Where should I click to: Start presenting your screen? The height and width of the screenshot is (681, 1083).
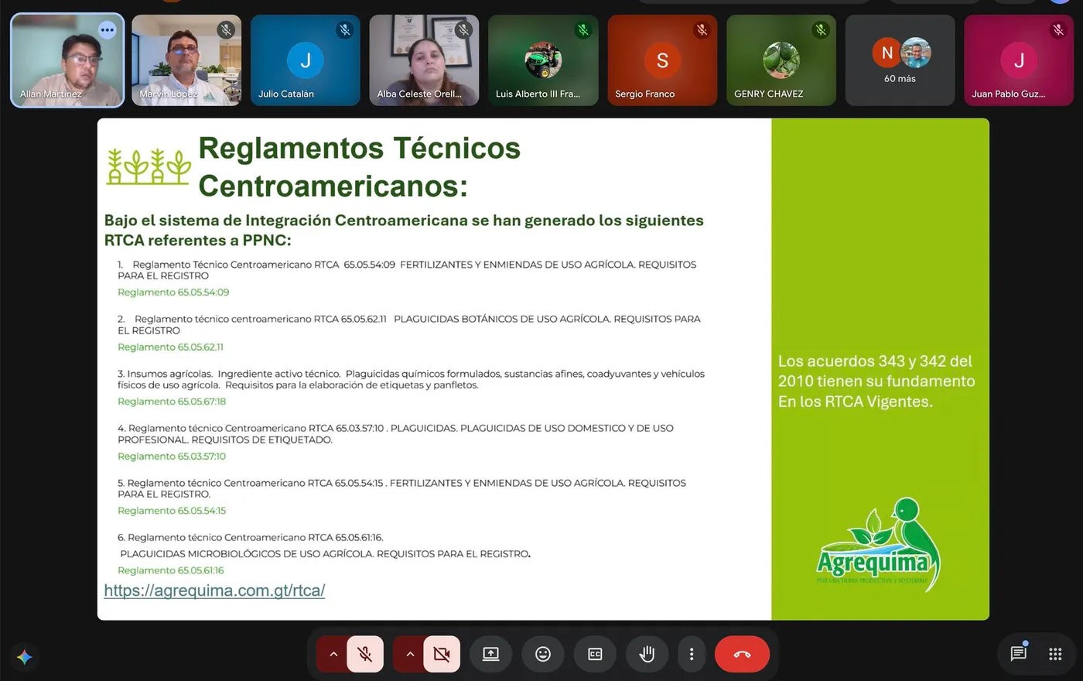(x=491, y=654)
